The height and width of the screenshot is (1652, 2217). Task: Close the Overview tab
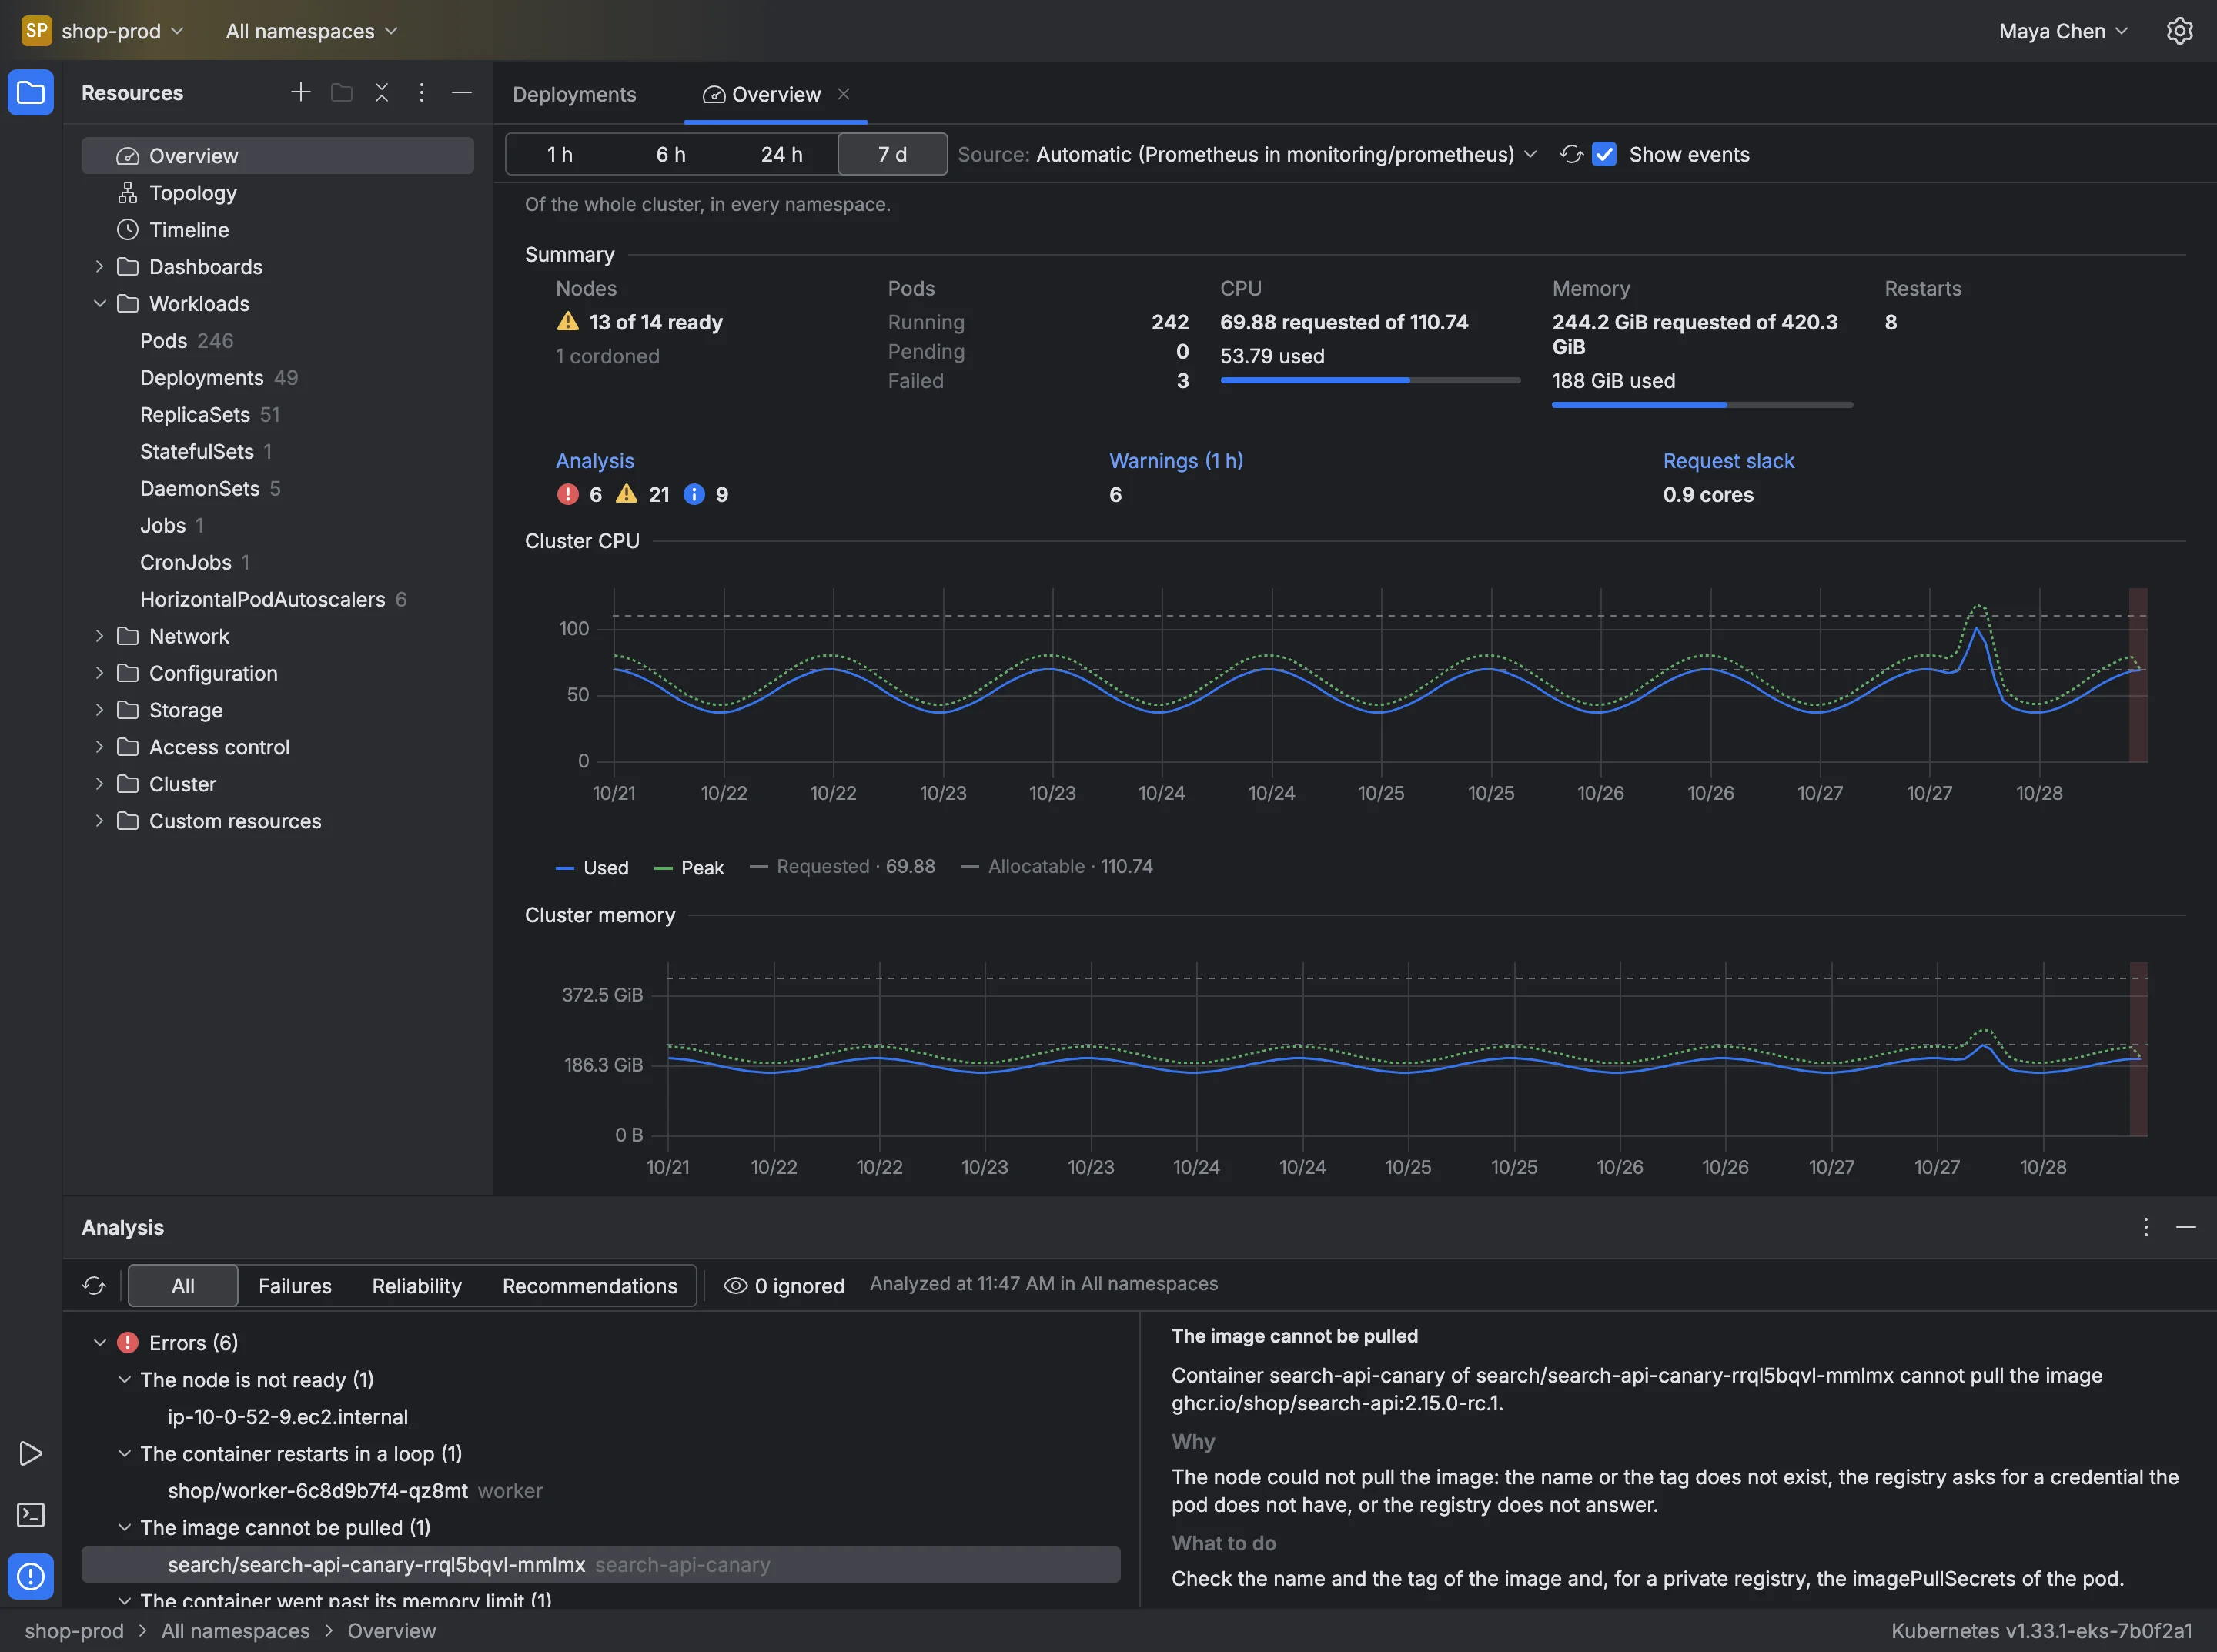tap(843, 94)
